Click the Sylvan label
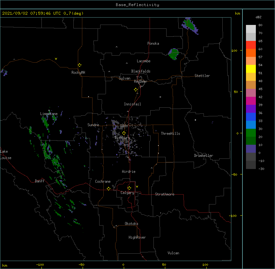 point(124,78)
